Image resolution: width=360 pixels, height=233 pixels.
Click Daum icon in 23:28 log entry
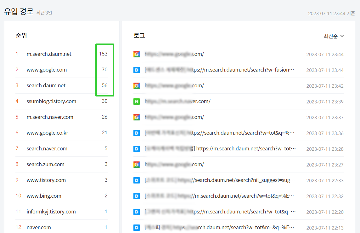(137, 149)
